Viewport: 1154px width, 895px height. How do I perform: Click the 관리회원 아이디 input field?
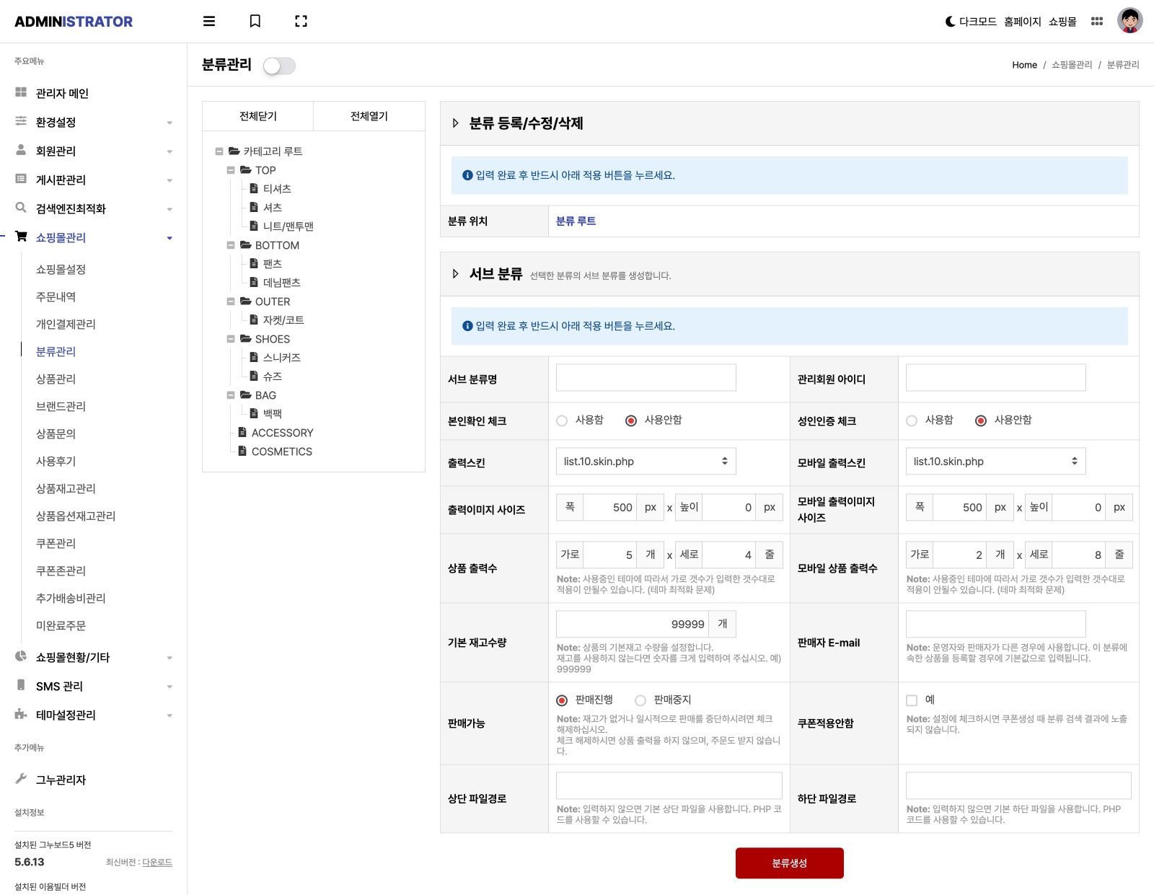click(x=996, y=378)
